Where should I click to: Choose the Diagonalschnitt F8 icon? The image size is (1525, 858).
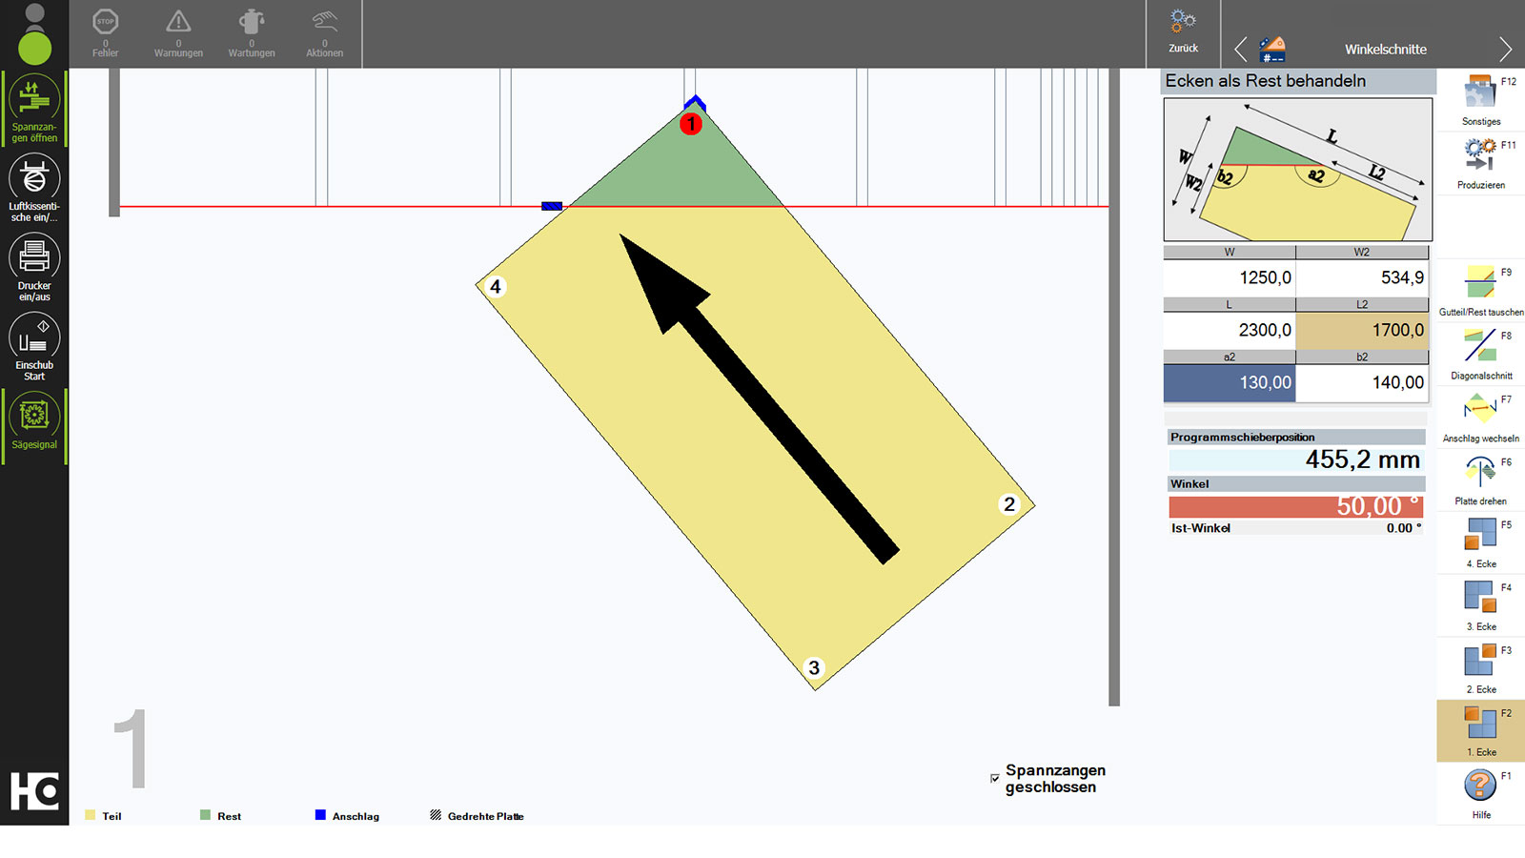pyautogui.click(x=1480, y=347)
